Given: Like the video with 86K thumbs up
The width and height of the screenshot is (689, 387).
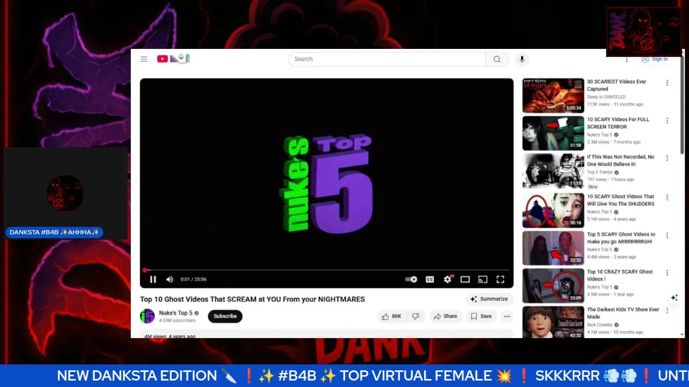Looking at the screenshot, I should pyautogui.click(x=391, y=317).
